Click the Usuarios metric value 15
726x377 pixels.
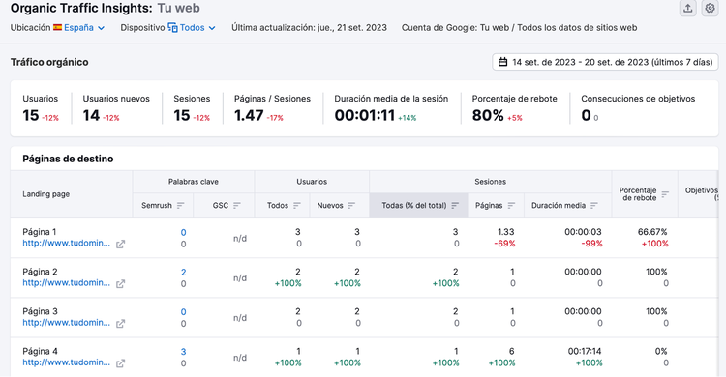(31, 115)
